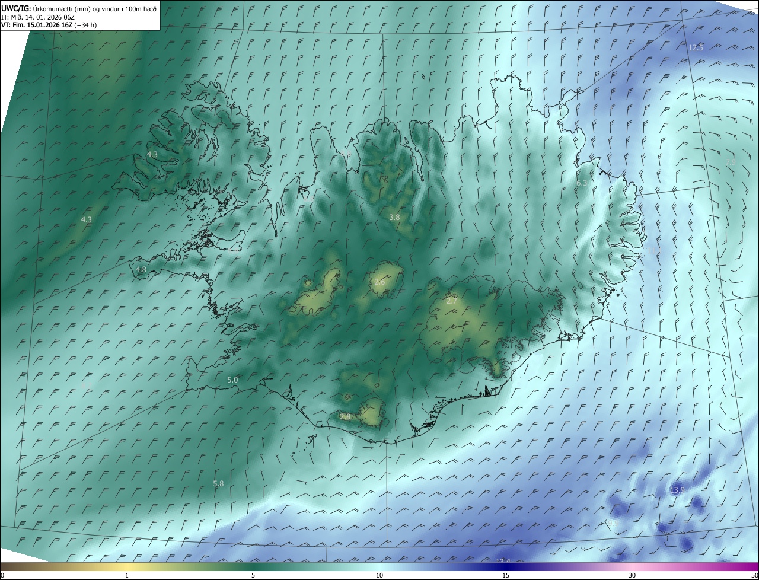Click the '5' tick on color scale
The height and width of the screenshot is (580, 759).
253,575
